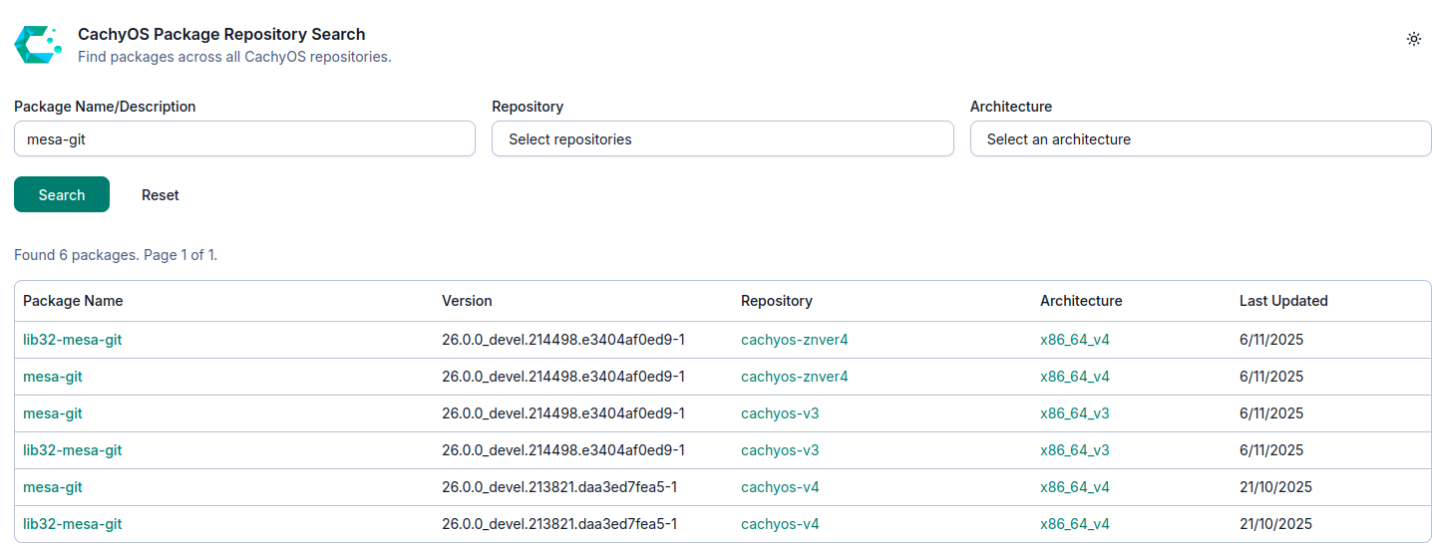Open the Select repositories dropdown
Viewport: 1432px width, 543px height.
[x=722, y=139]
